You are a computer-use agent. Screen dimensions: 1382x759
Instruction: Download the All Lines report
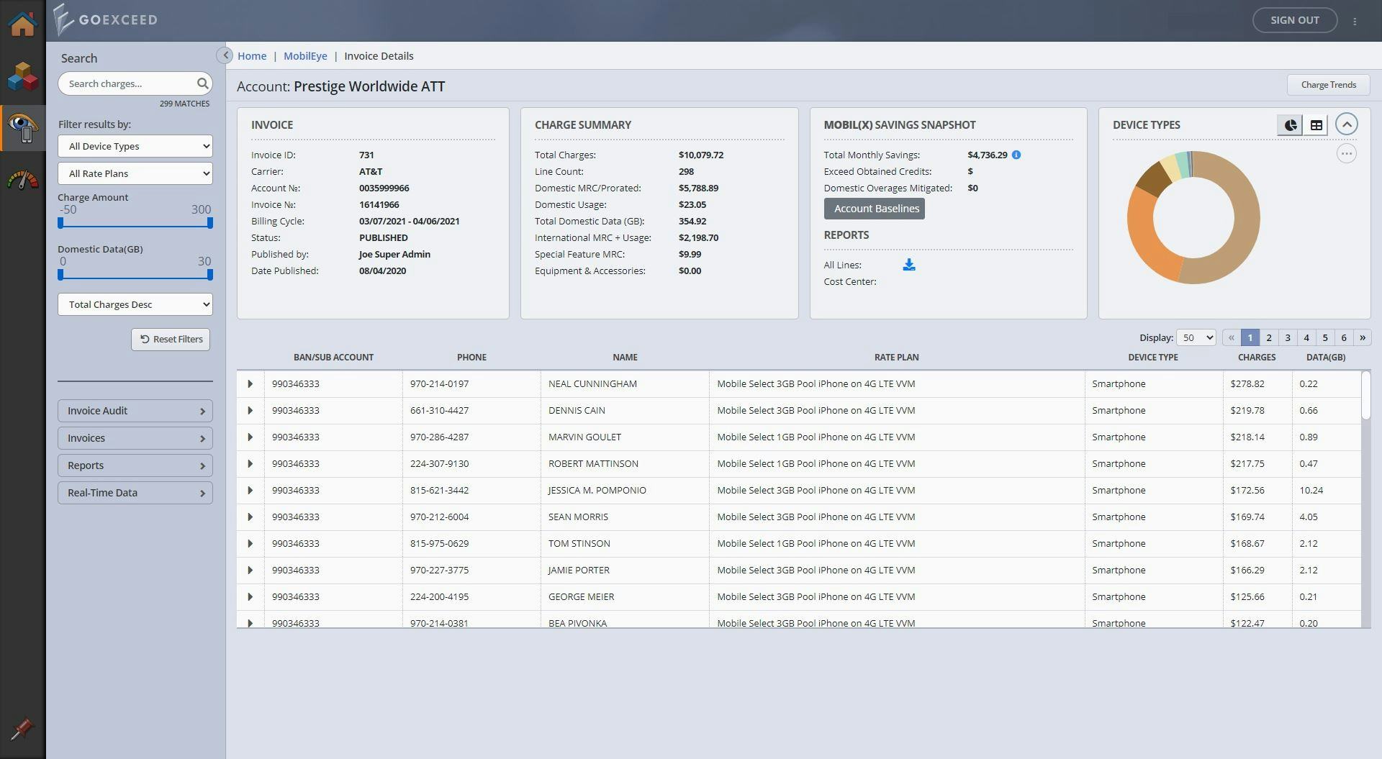click(x=909, y=265)
